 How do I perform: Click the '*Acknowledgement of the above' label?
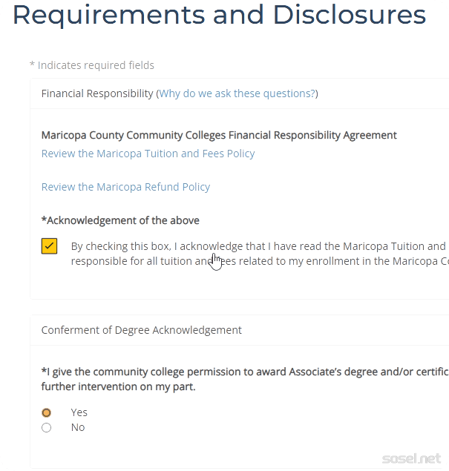[120, 220]
